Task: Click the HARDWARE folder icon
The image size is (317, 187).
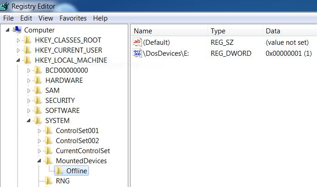Action: click(x=38, y=80)
